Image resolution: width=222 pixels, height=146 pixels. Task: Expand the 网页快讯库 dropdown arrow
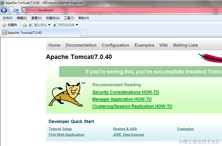[77, 25]
